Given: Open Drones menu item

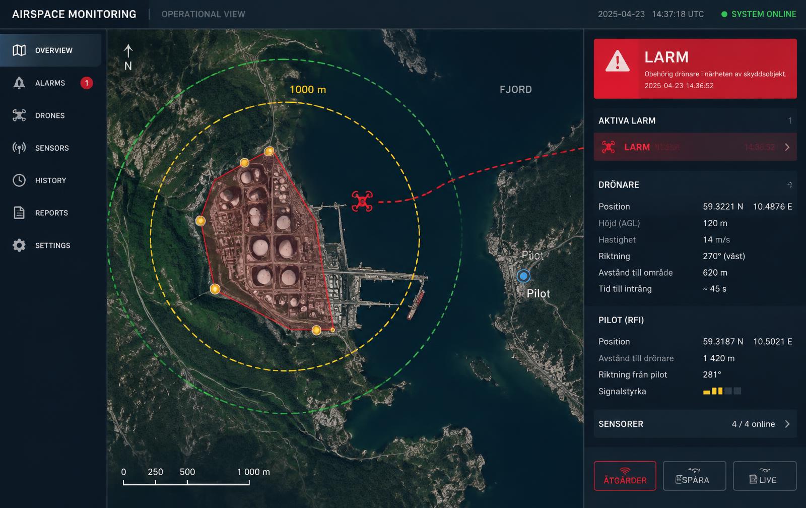Looking at the screenshot, I should click(50, 115).
